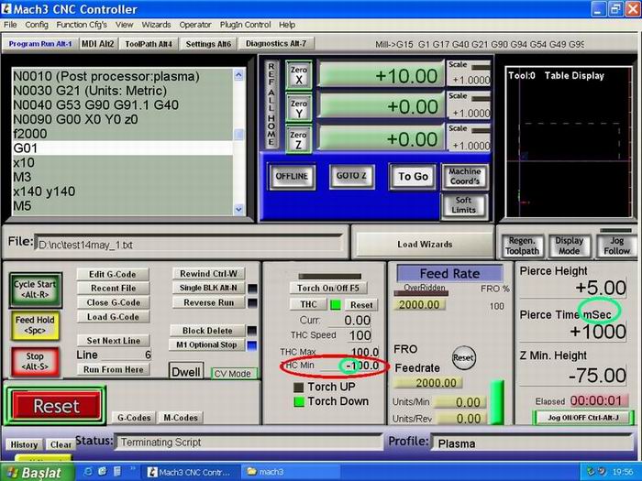Click the GOTO Z button
Image resolution: width=642 pixels, height=481 pixels.
pos(351,176)
